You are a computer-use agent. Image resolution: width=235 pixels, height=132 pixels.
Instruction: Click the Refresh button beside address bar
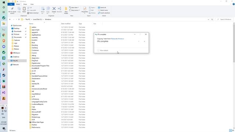point(212,19)
